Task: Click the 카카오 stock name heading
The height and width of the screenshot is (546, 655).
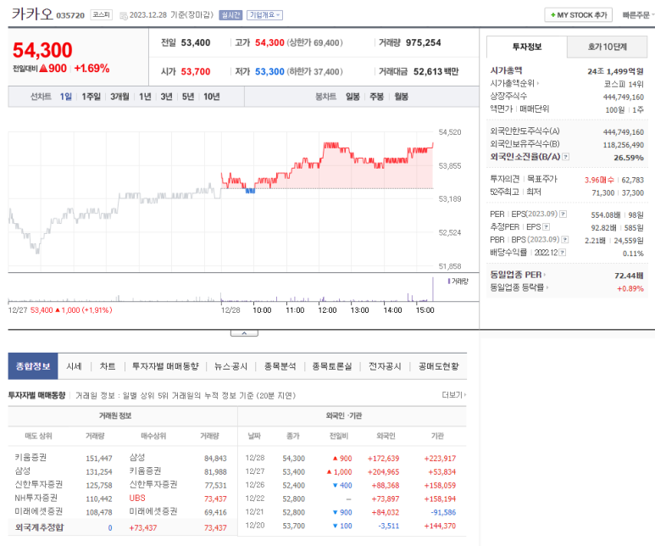Action: click(32, 14)
